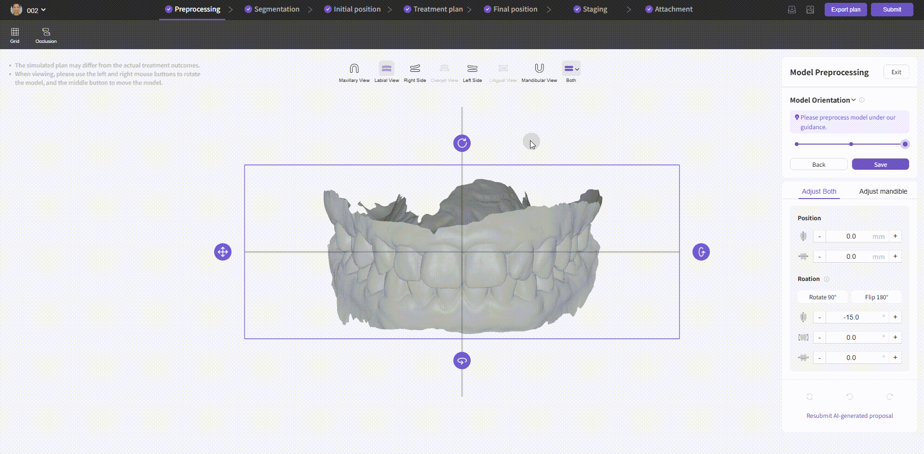Viewport: 924px width, 454px height.
Task: Toggle the Grid overlay tool
Action: coord(15,36)
